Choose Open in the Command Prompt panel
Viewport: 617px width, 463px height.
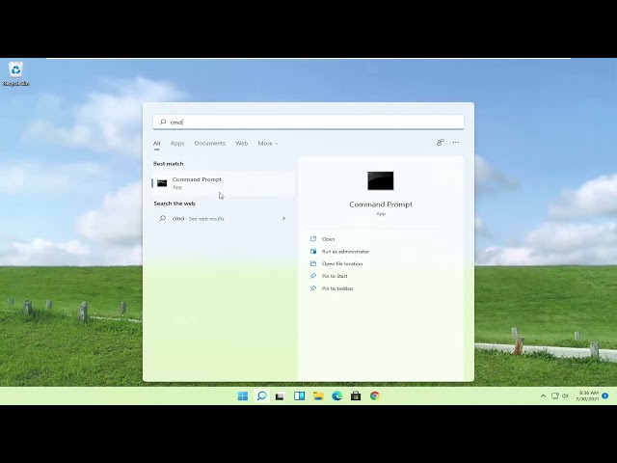click(x=328, y=239)
